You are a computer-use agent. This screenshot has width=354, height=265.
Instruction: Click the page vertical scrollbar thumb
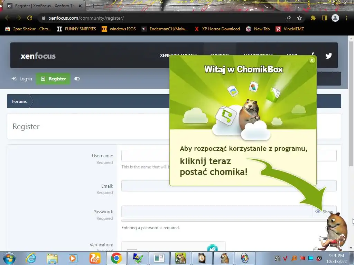(x=351, y=104)
